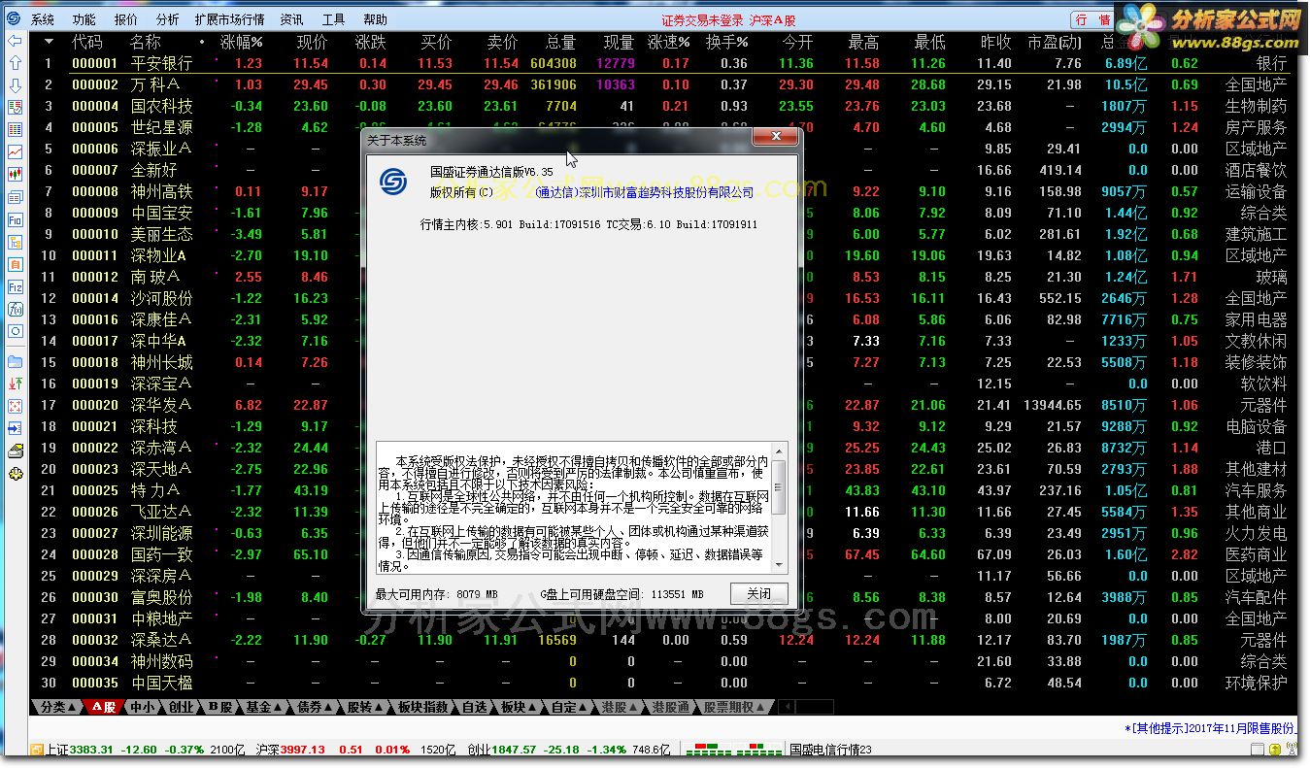Click the red dotted square icon in sidebar
This screenshot has width=1310, height=768.
pos(15,406)
